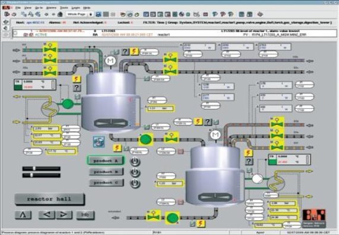
Task: Click the TR temperature display left of reactor 1
Action: pyautogui.click(x=35, y=84)
